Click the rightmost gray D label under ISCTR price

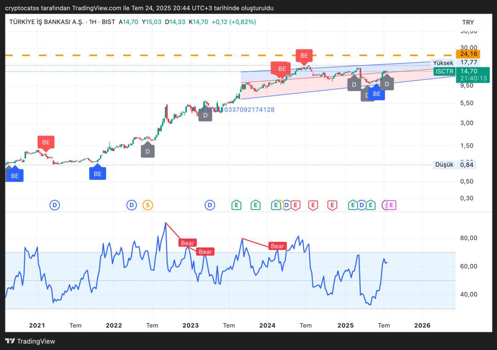[387, 83]
